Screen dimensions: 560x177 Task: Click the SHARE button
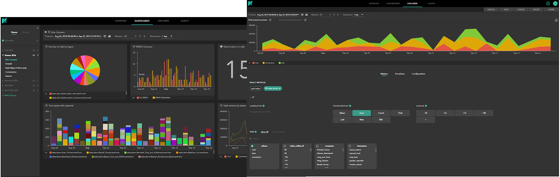551,9
